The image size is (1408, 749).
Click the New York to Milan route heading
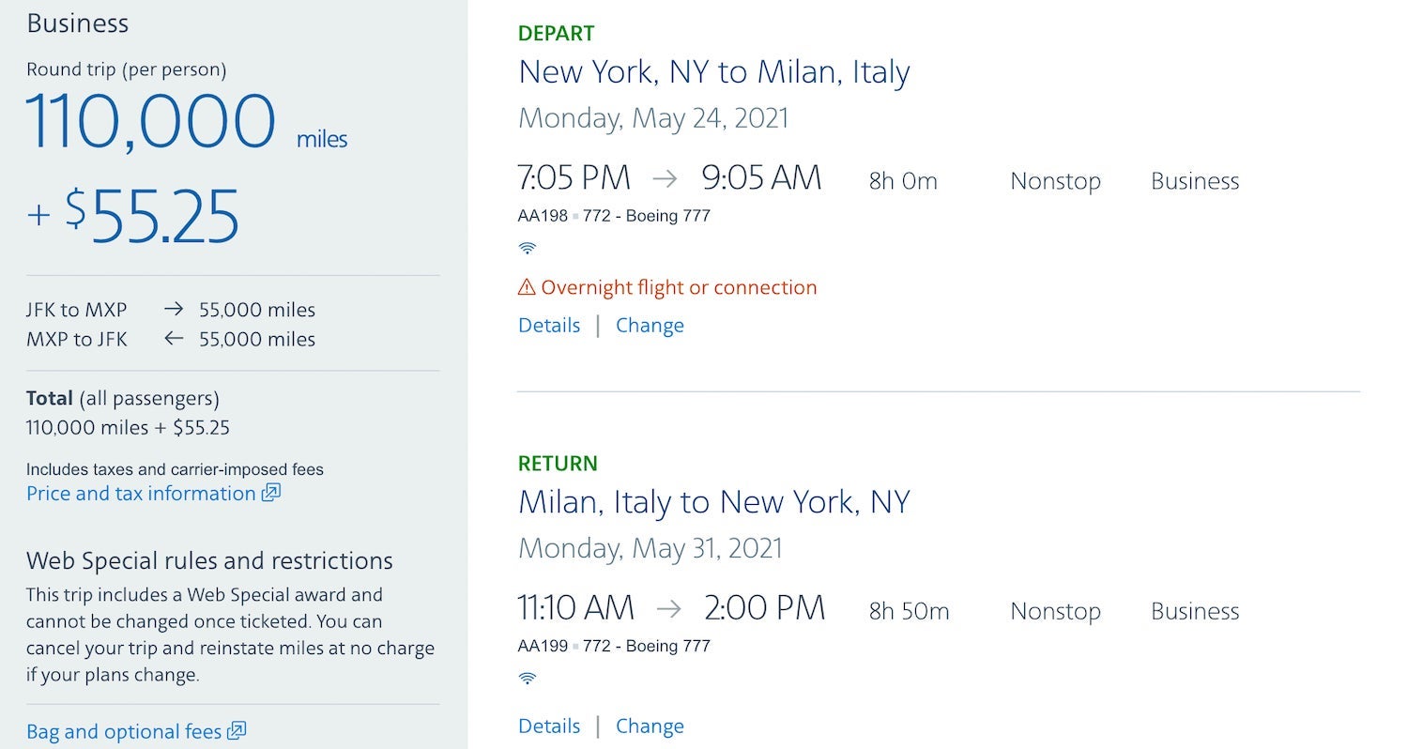click(x=714, y=71)
